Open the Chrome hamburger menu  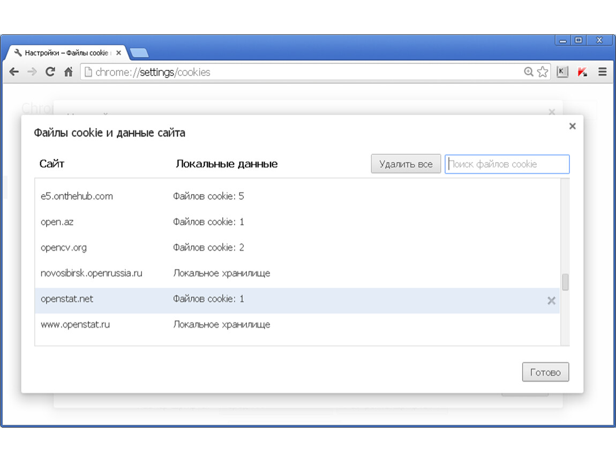pyautogui.click(x=602, y=72)
